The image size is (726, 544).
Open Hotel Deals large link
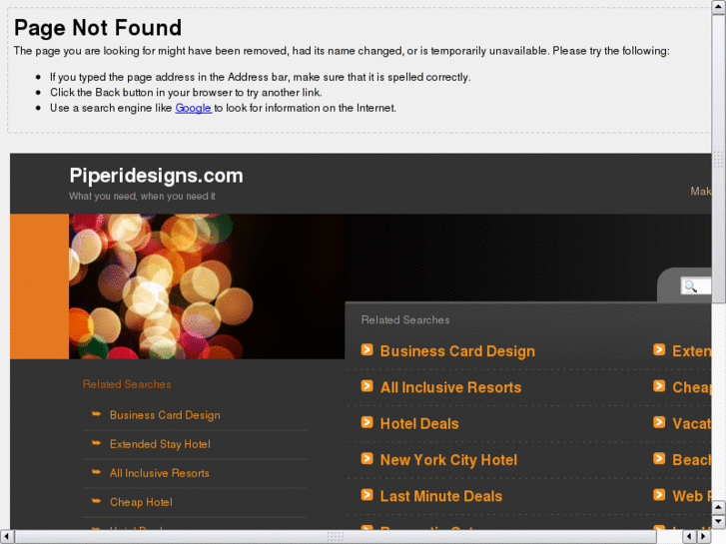[x=419, y=423]
